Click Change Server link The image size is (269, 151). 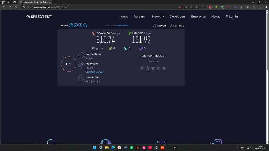pos(94,72)
